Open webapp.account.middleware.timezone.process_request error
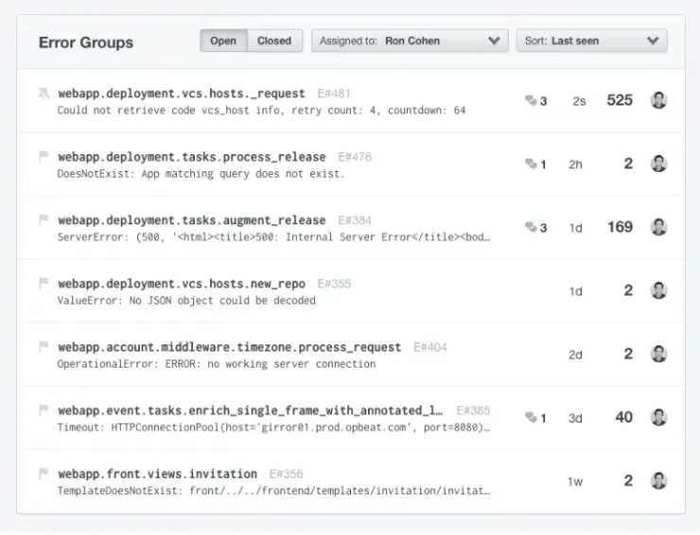 pos(229,347)
